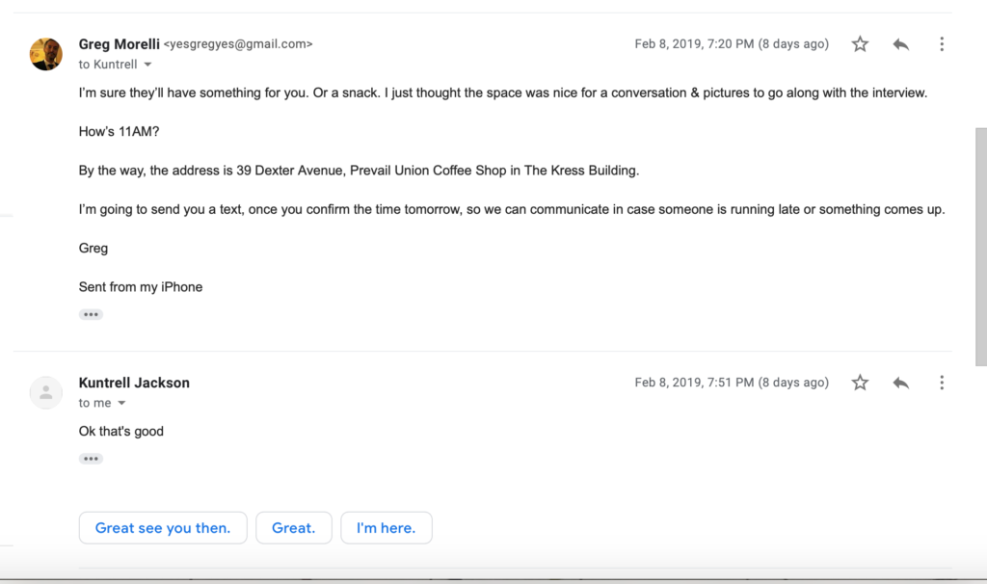Expand trimmed content in Greg's email
This screenshot has height=584, width=987.
91,315
